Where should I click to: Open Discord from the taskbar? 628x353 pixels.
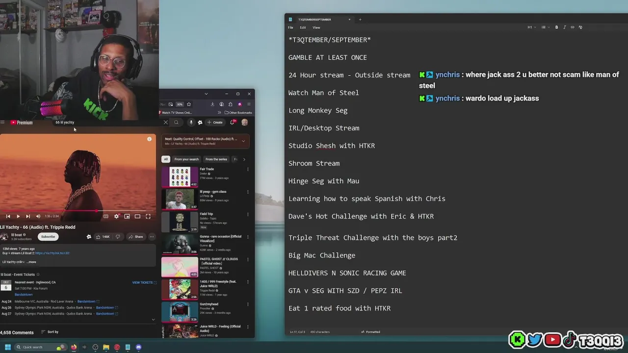pos(138,347)
